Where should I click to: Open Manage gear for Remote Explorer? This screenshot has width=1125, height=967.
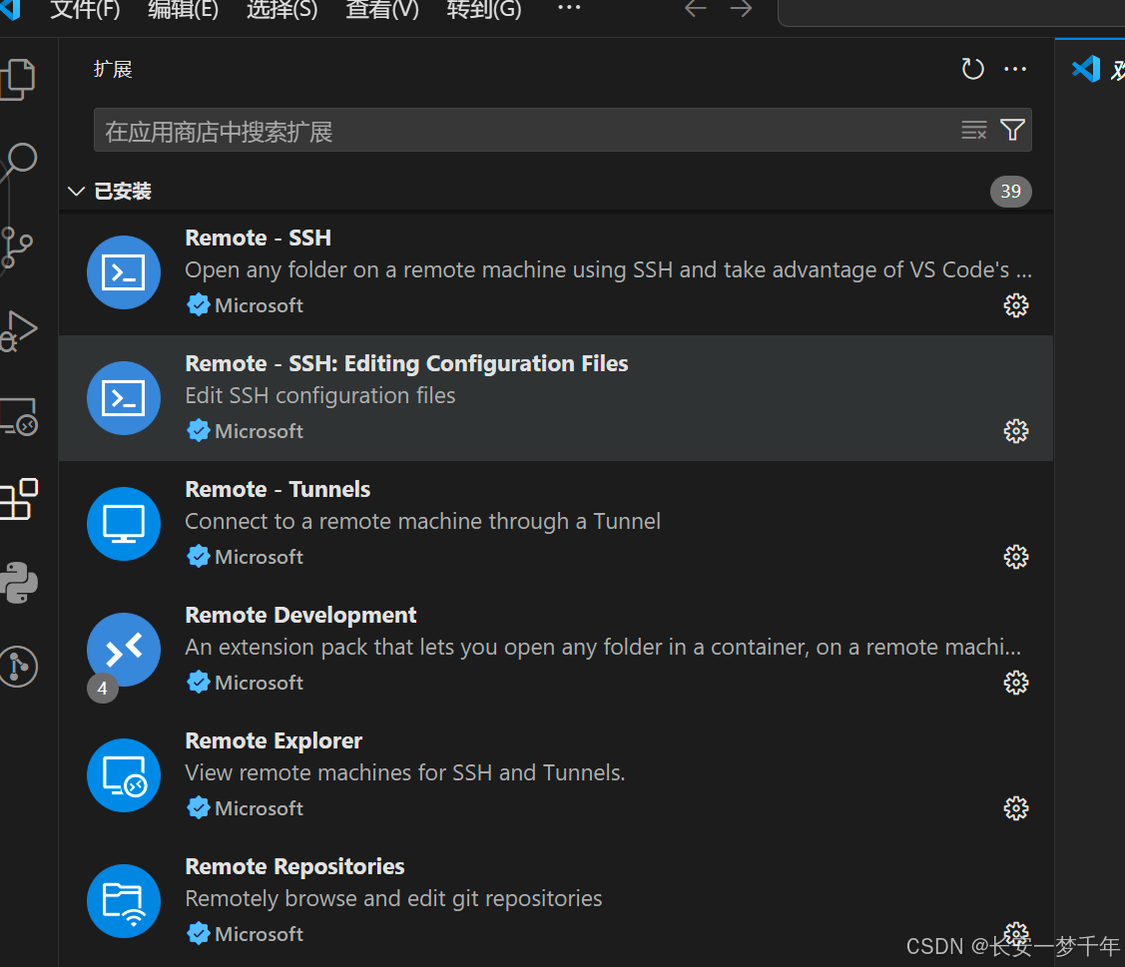pyautogui.click(x=1015, y=808)
